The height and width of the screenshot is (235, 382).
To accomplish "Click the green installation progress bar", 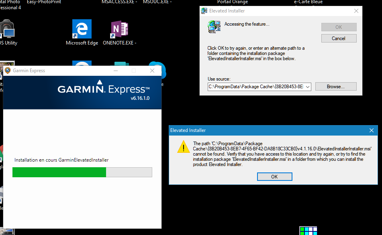I will (82, 172).
